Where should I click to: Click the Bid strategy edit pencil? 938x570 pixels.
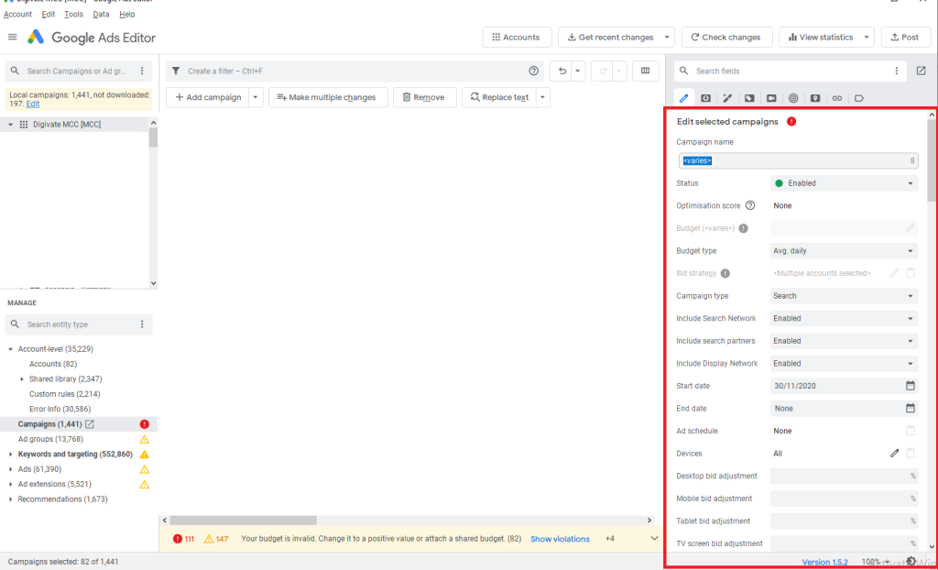coord(894,273)
